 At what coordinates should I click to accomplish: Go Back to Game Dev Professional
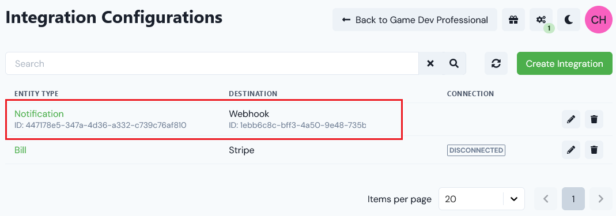tap(415, 20)
